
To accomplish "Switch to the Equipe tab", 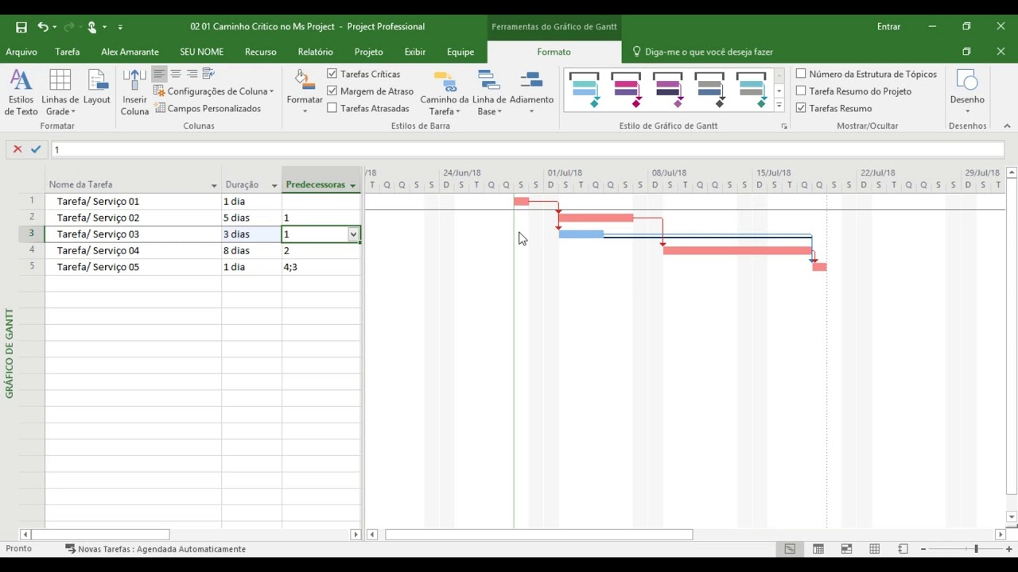I will click(x=460, y=52).
